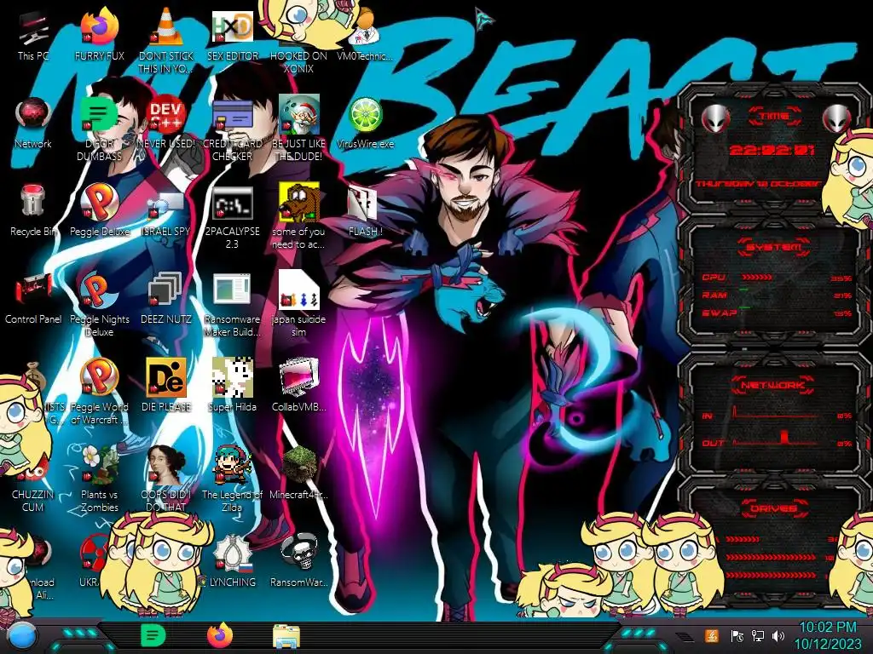Viewport: 873px width, 654px height.
Task: Launch Peggle Nights Deluxe shortcut
Action: pyautogui.click(x=99, y=305)
